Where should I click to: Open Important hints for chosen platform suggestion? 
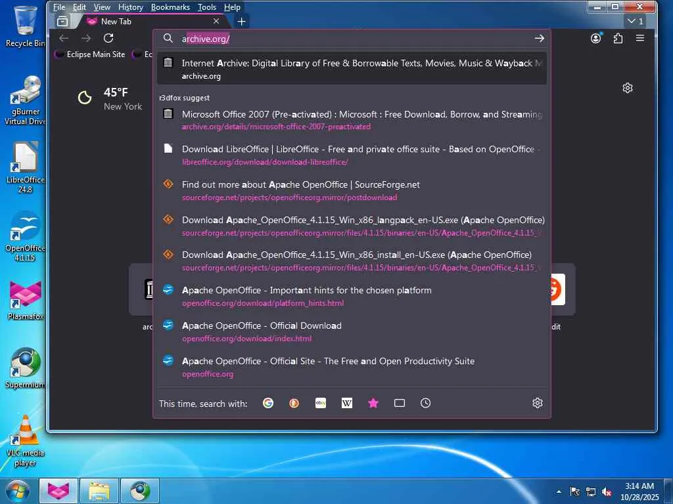point(352,296)
